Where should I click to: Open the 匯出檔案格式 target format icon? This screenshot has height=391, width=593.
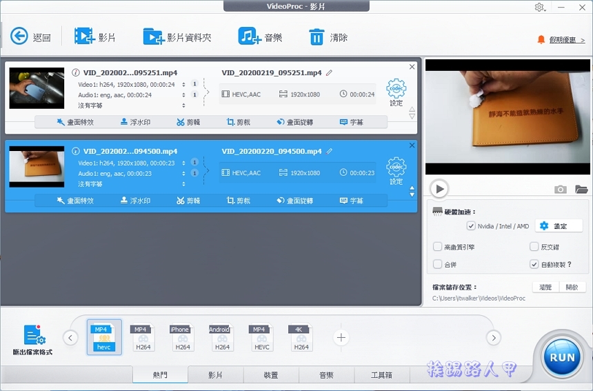click(34, 339)
